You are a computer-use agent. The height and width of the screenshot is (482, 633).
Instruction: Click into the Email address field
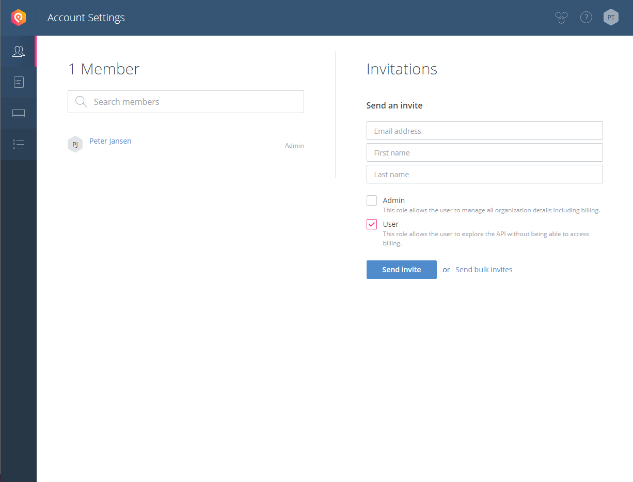coord(485,131)
